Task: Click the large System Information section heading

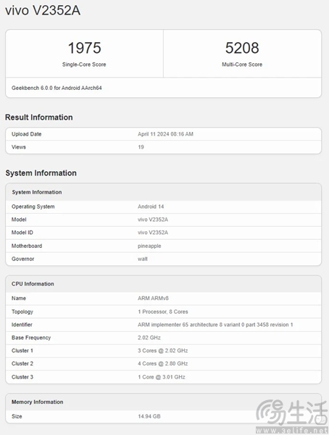Action: [x=41, y=173]
